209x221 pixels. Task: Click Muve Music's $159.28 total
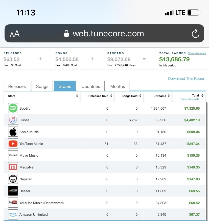193,155
